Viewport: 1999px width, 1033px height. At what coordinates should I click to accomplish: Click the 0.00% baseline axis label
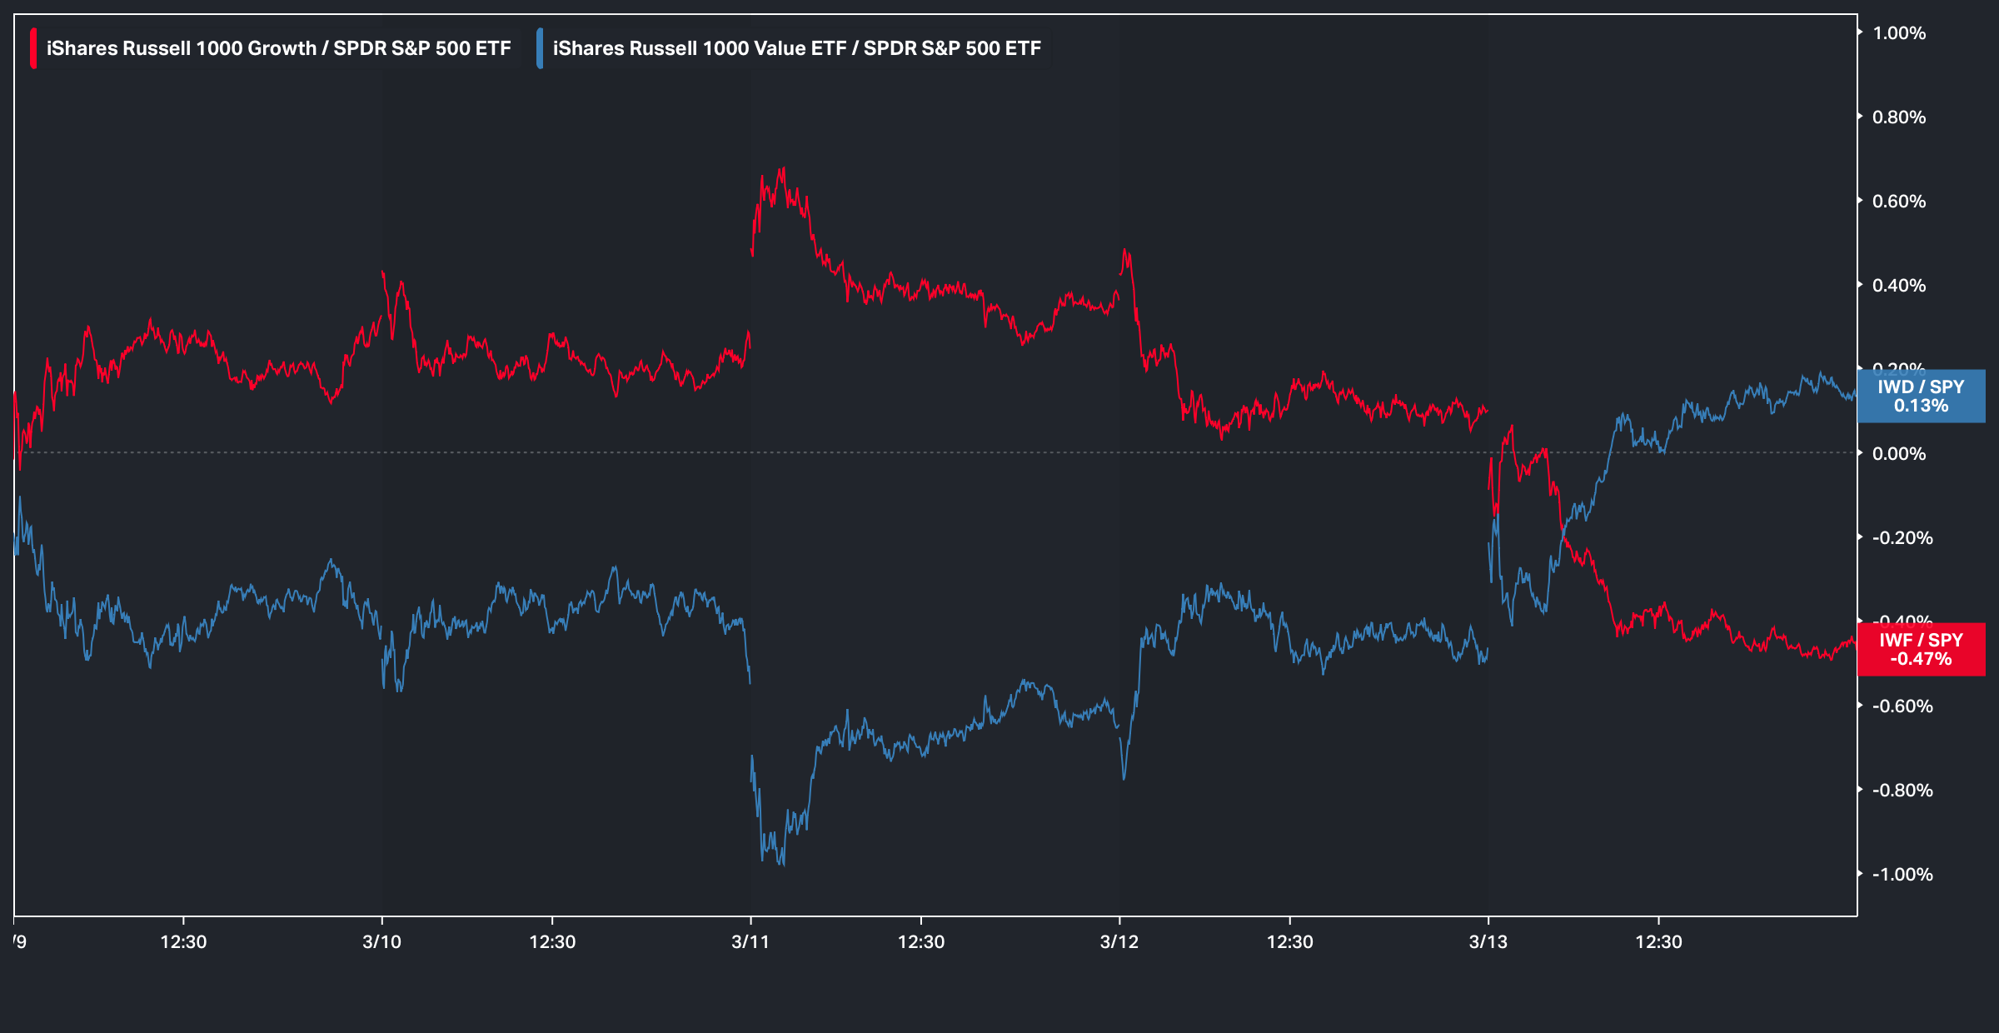1898,454
